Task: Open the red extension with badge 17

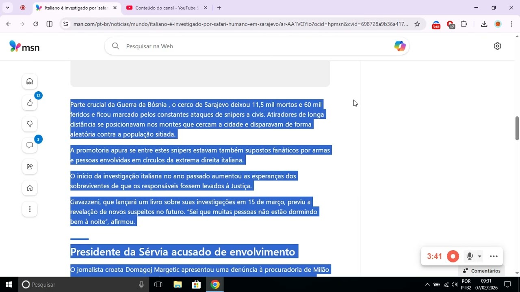Action: coord(450,24)
